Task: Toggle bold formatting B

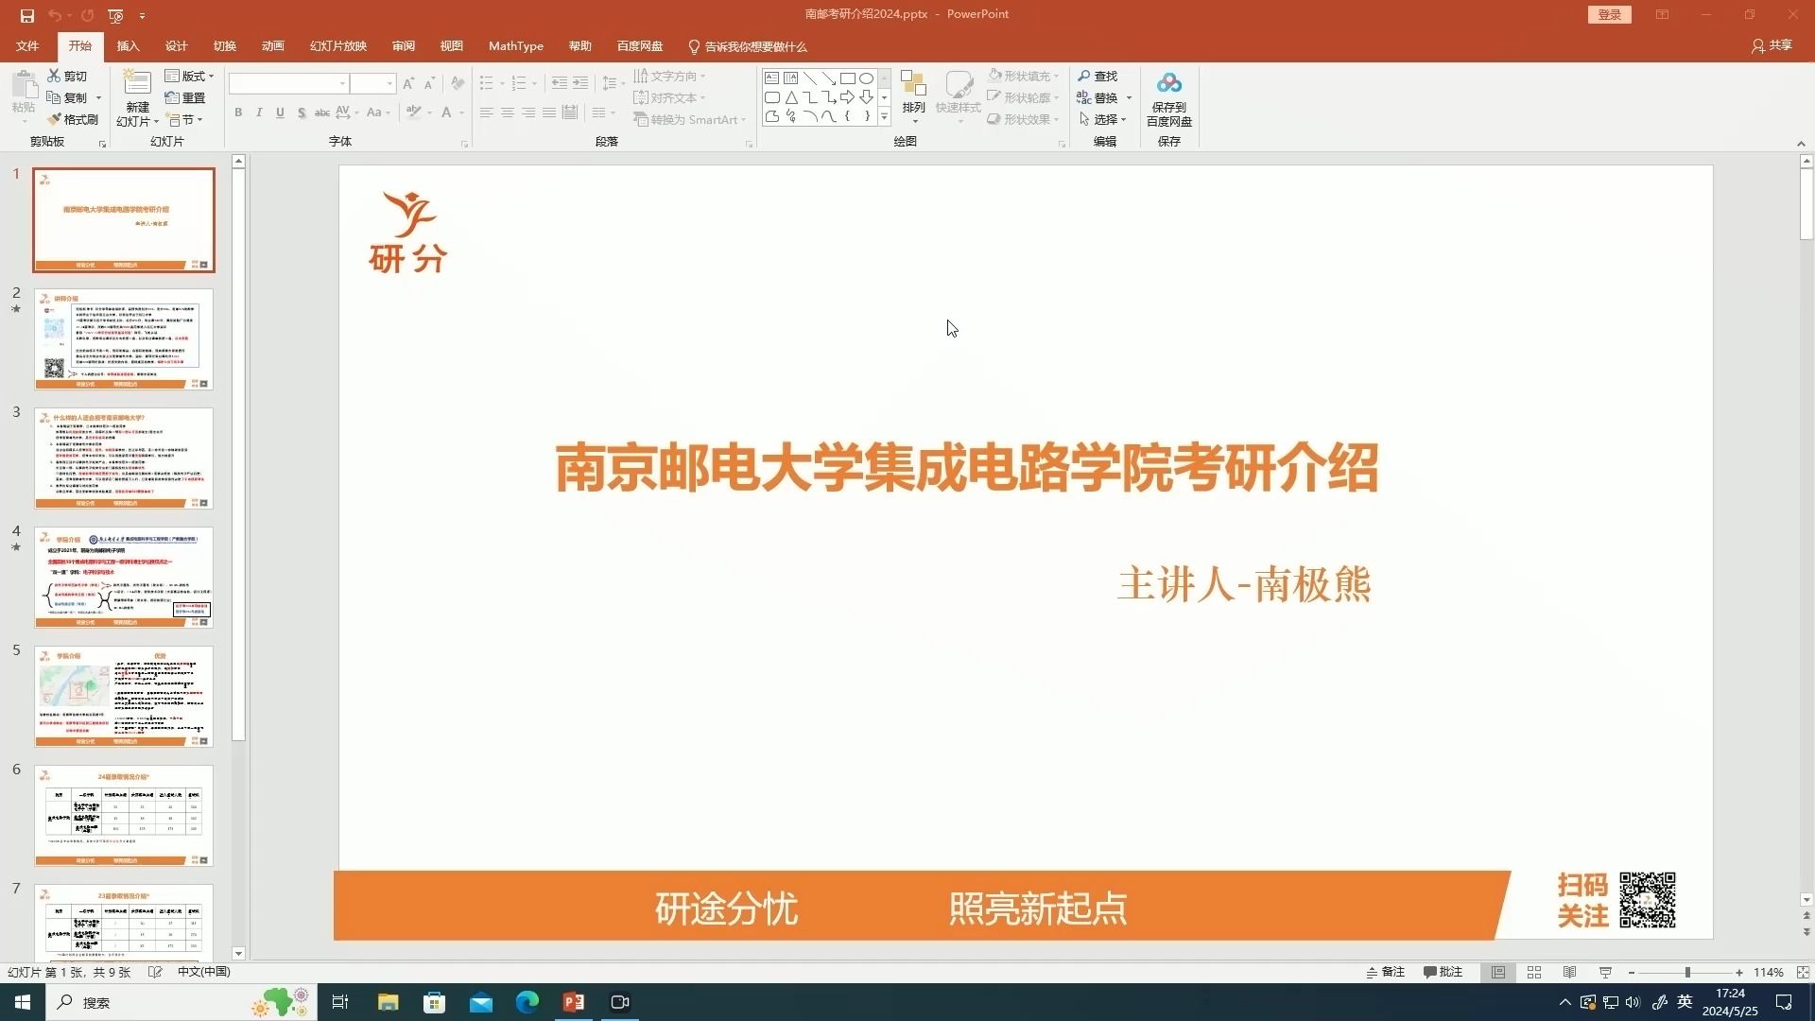Action: pos(238,112)
